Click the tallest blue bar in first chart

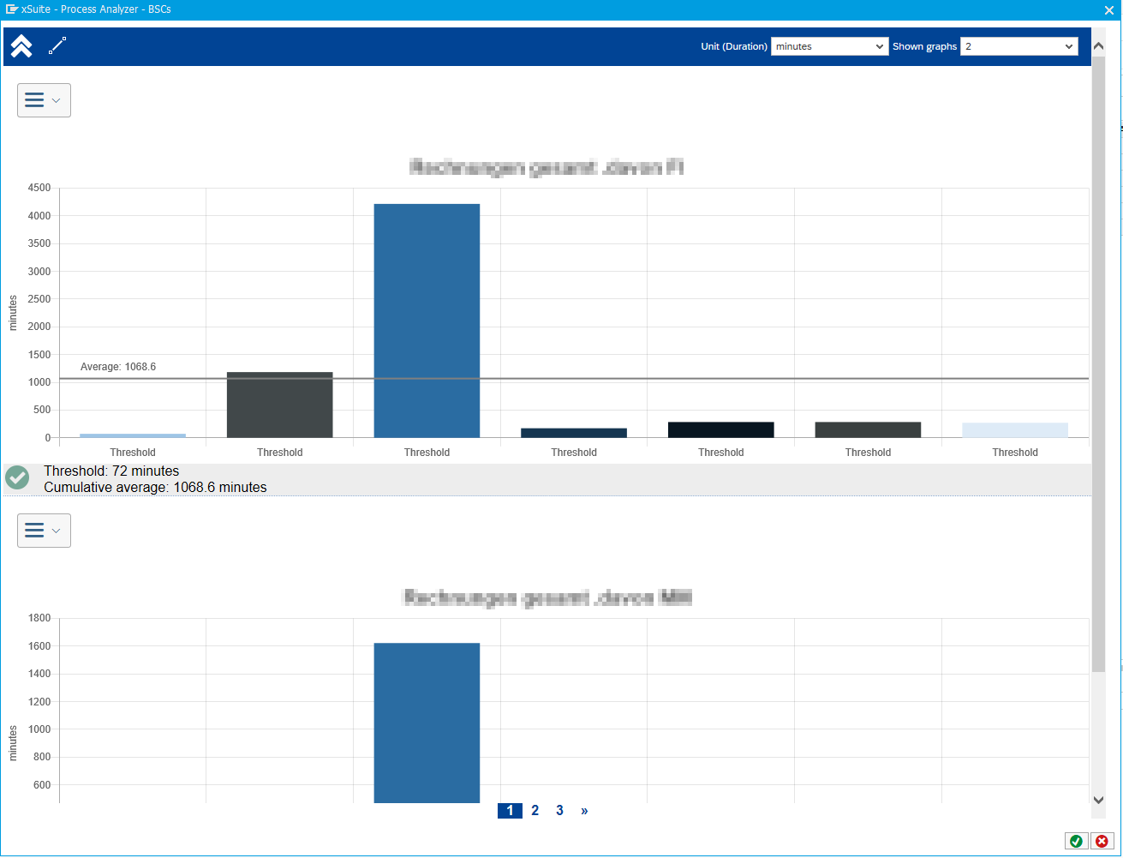427,321
